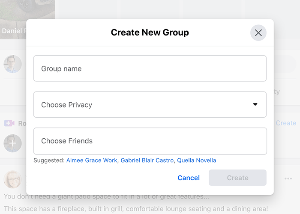This screenshot has width=300, height=214.
Task: Close the Create New Group dialog
Action: click(258, 33)
